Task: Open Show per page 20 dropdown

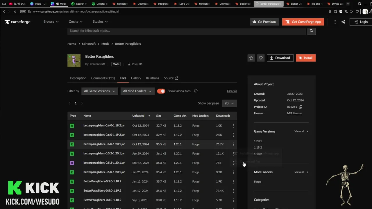Action: (229, 103)
